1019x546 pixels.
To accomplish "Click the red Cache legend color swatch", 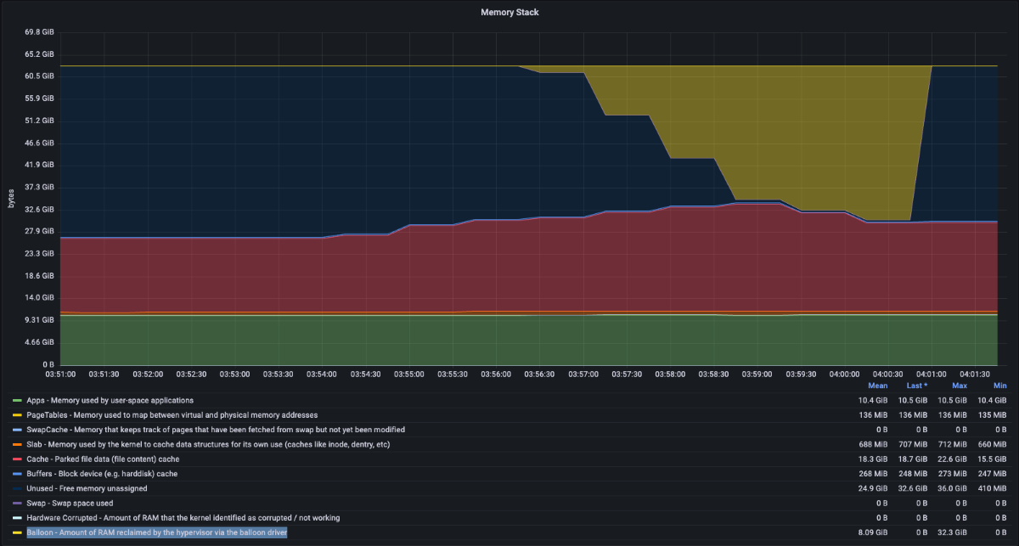I will point(17,459).
